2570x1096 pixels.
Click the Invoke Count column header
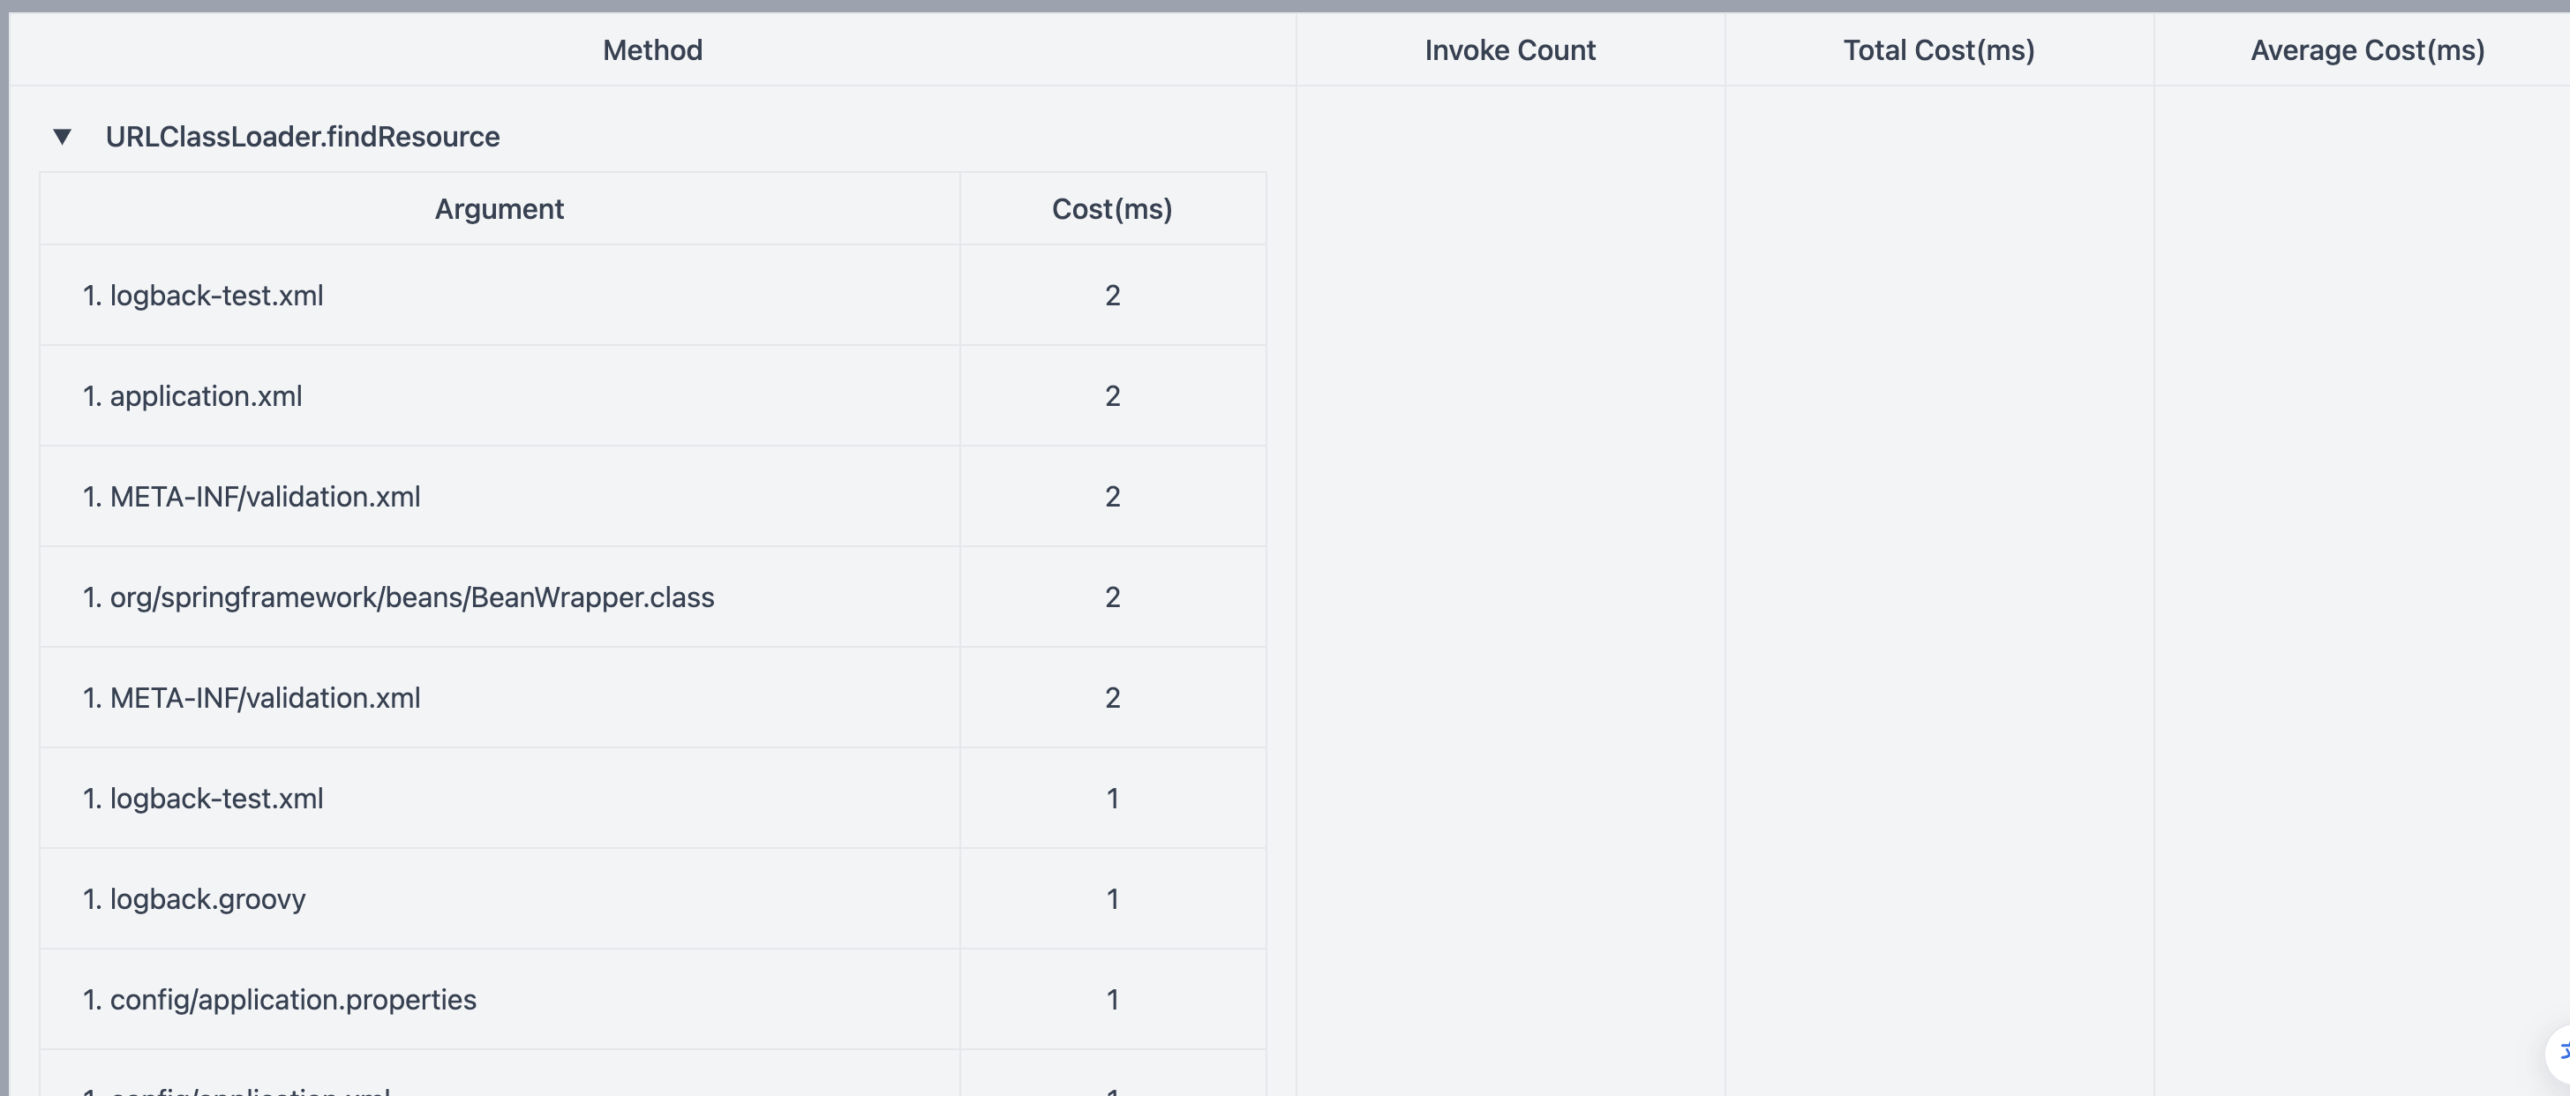[1509, 50]
